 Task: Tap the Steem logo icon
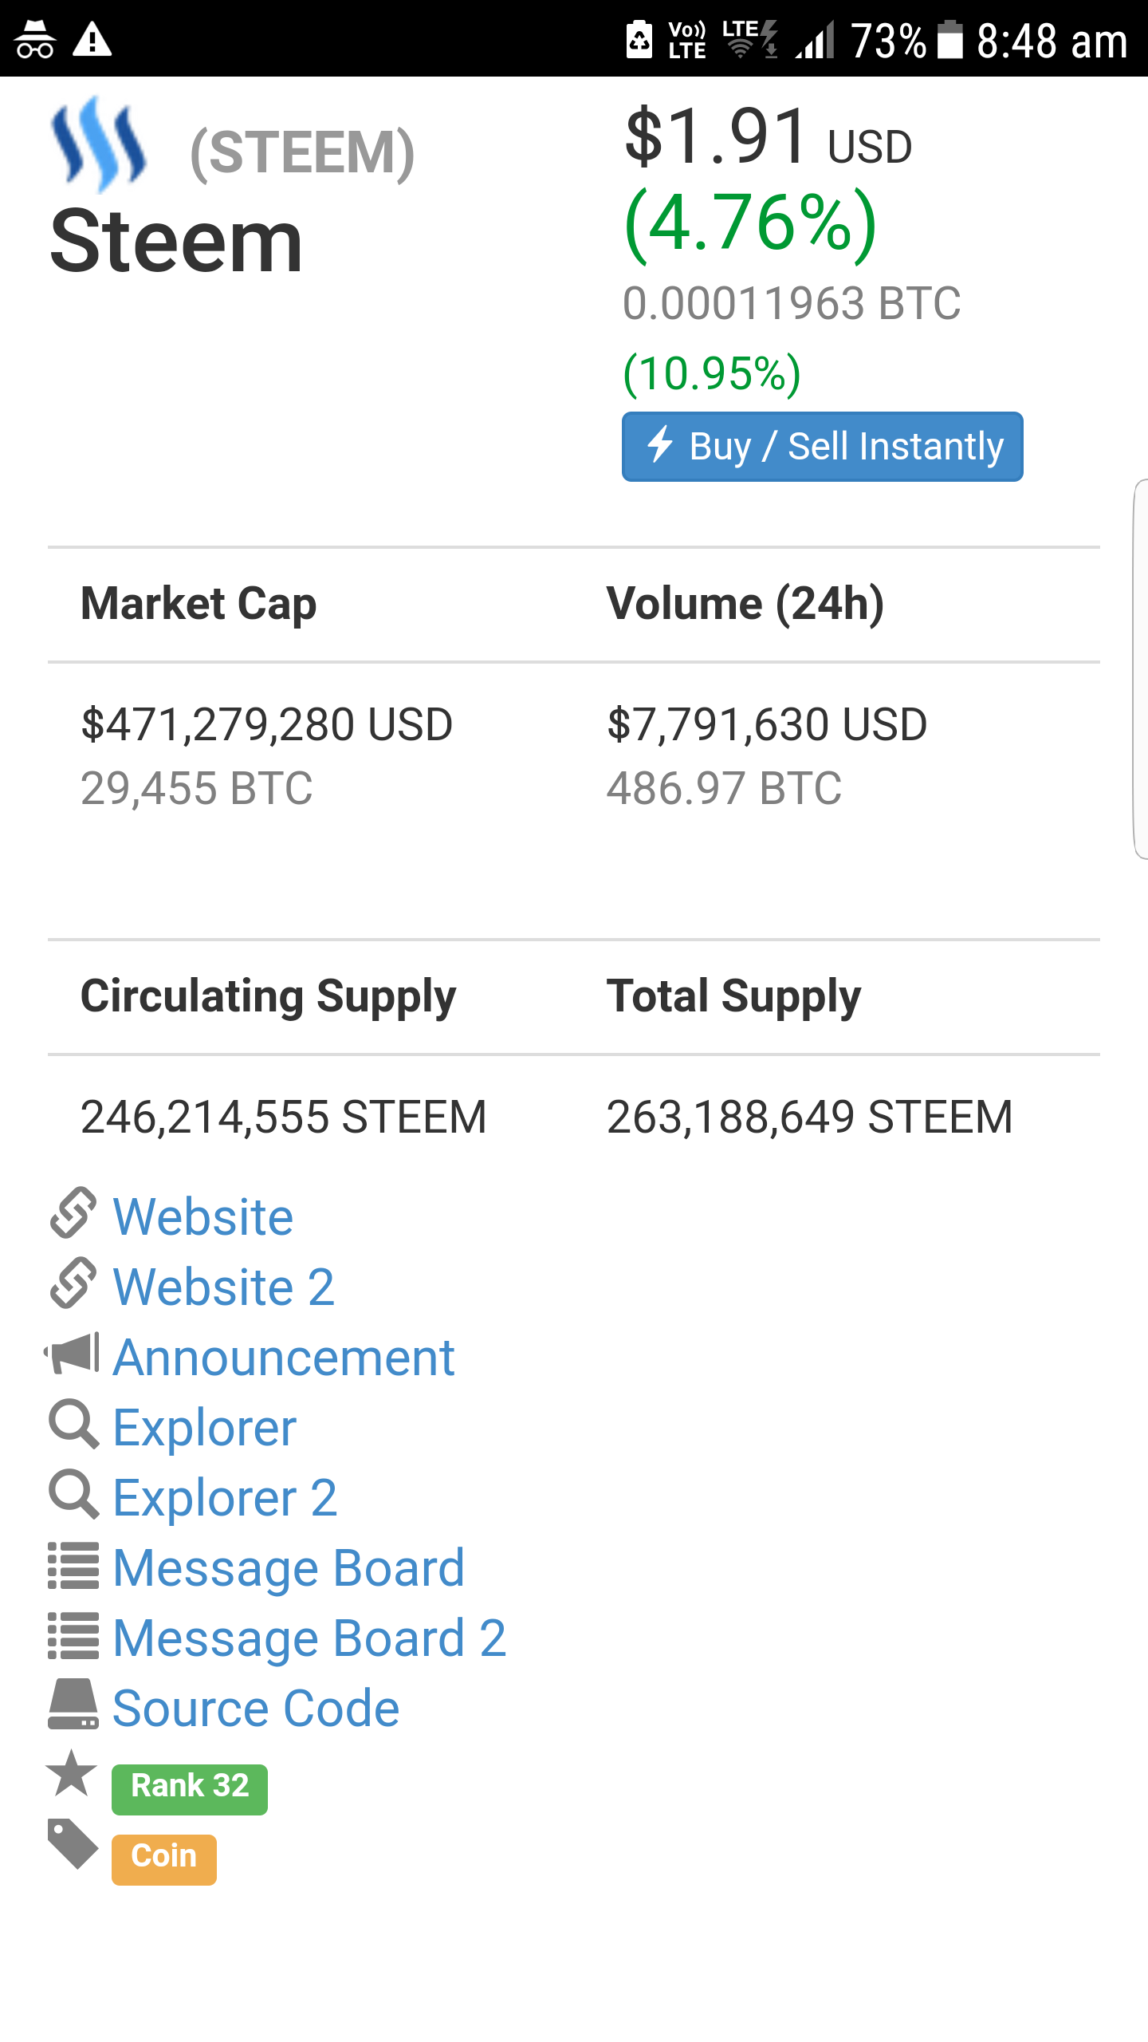(99, 145)
